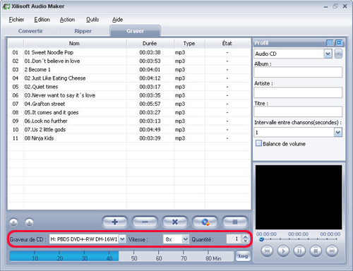Increase Quantité with up arrow
The width and height of the screenshot is (353, 271).
(245, 237)
